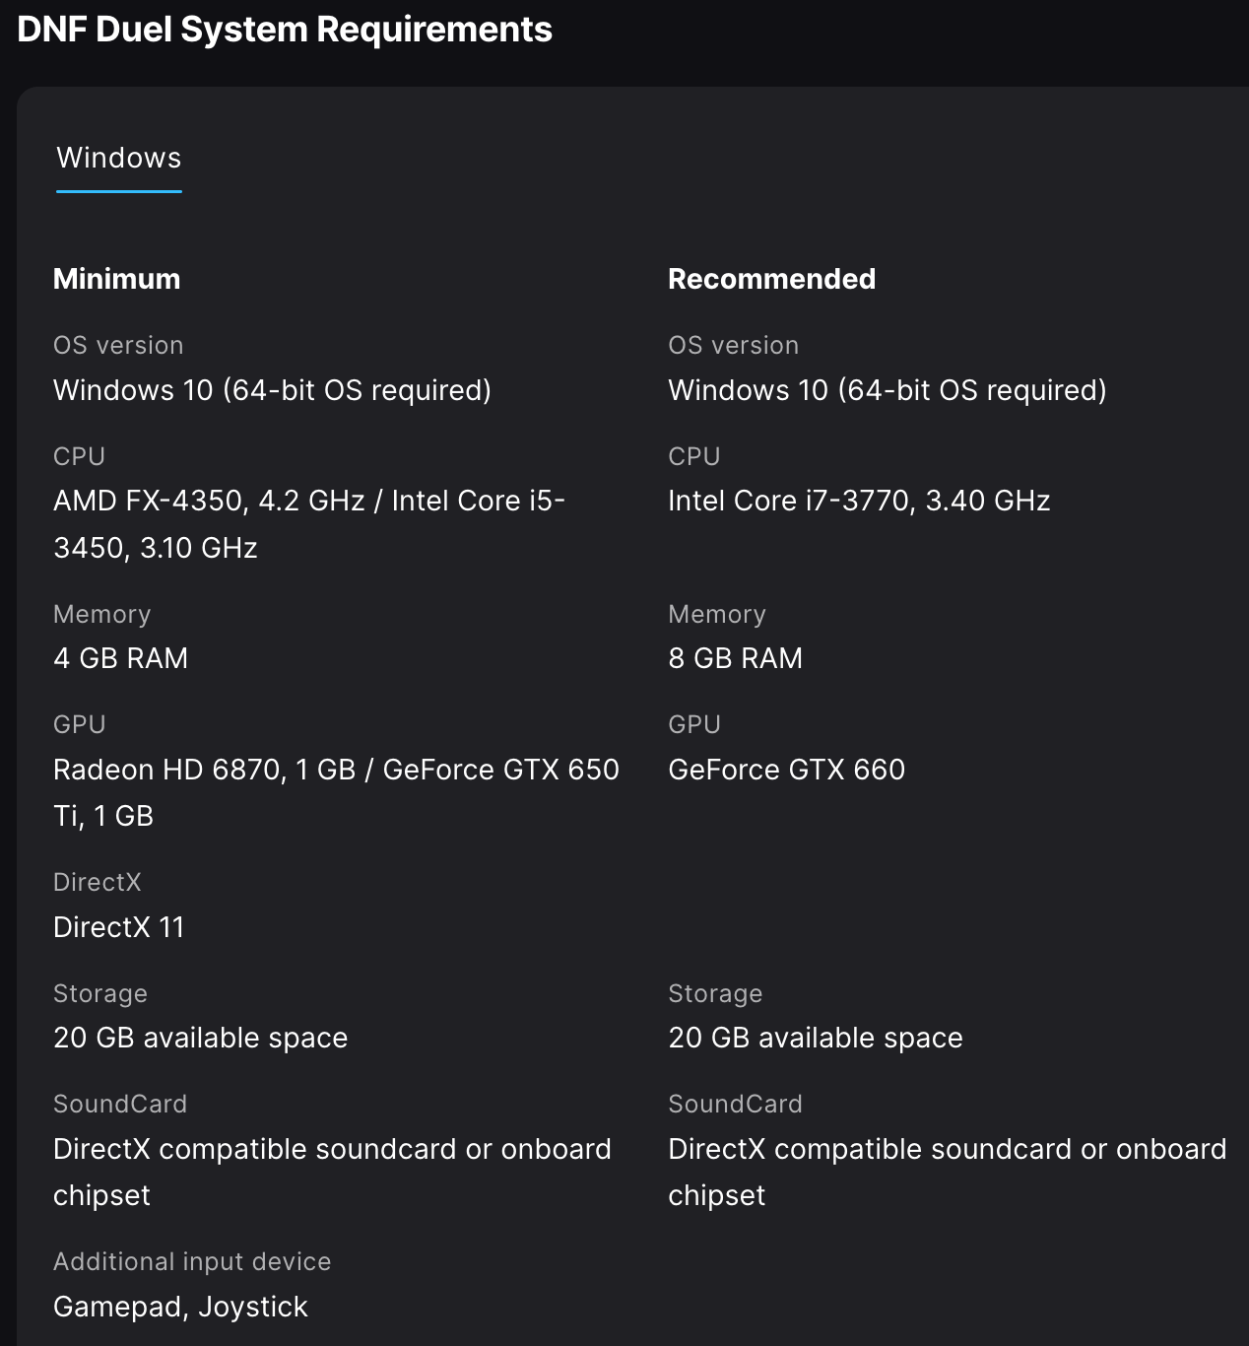This screenshot has height=1346, width=1249.
Task: Click minimum OS version Windows 10 text
Action: (272, 390)
